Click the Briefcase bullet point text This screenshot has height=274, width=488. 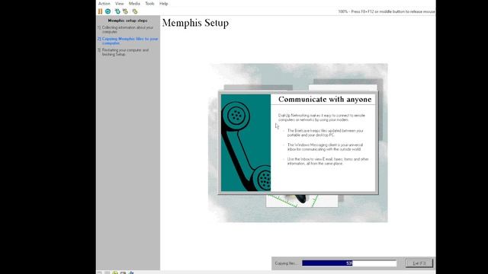pyautogui.click(x=326, y=133)
